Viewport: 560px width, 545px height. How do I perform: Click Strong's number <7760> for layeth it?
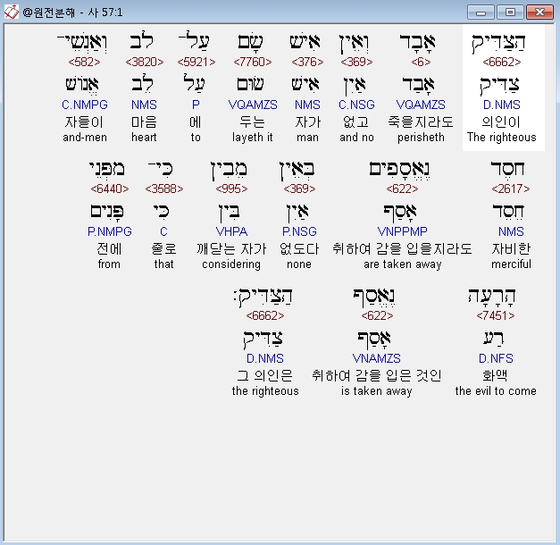253,62
